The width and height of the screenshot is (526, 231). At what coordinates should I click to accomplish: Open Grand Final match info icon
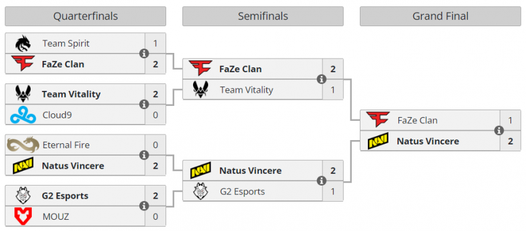point(499,130)
